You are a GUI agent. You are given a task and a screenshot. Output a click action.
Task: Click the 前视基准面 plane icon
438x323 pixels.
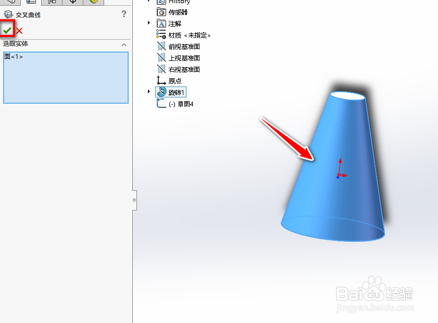[161, 46]
